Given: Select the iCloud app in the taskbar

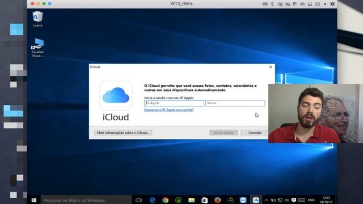Looking at the screenshot, I should (x=256, y=200).
